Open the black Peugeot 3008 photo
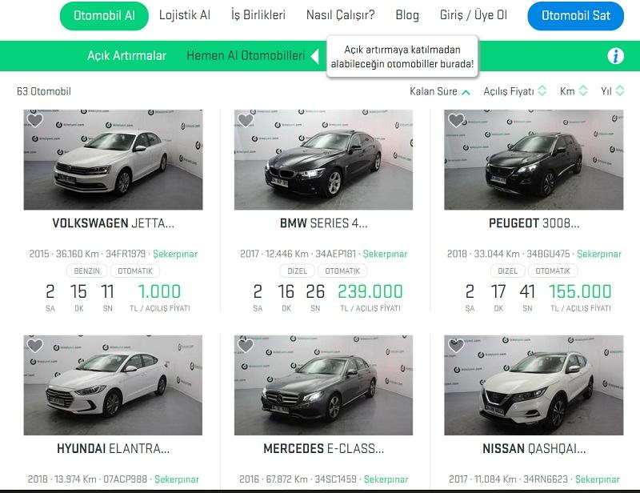The width and height of the screenshot is (640, 493). 534,160
